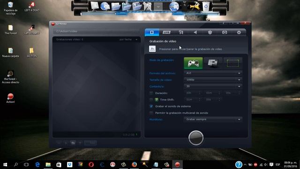This screenshot has height=169, width=300.
Task: Select the Action! desktop shortcut
Action: pos(10,98)
